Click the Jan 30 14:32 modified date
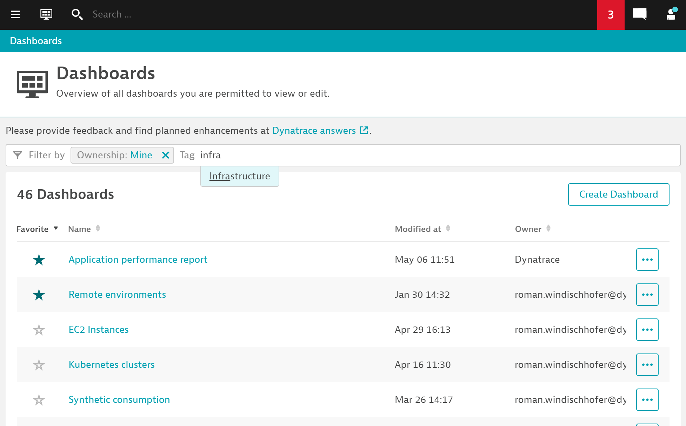Image resolution: width=686 pixels, height=426 pixels. (422, 295)
